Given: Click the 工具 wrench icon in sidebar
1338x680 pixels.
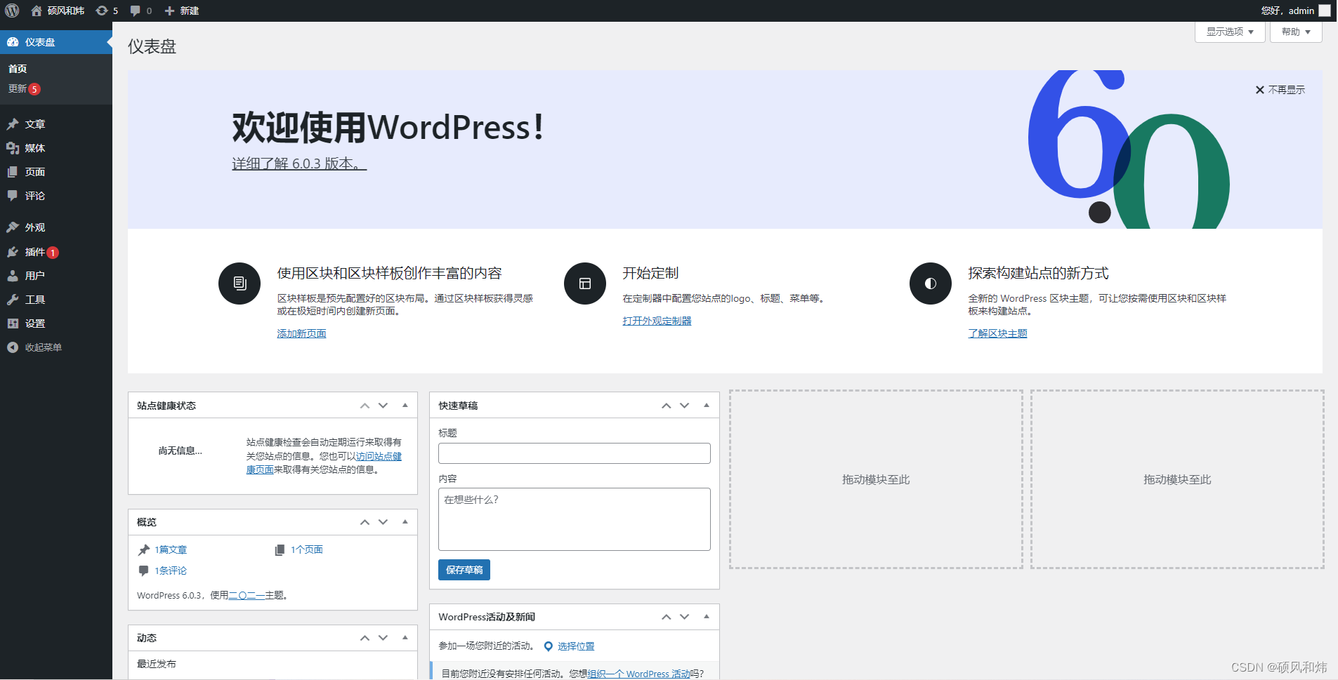Looking at the screenshot, I should (13, 300).
